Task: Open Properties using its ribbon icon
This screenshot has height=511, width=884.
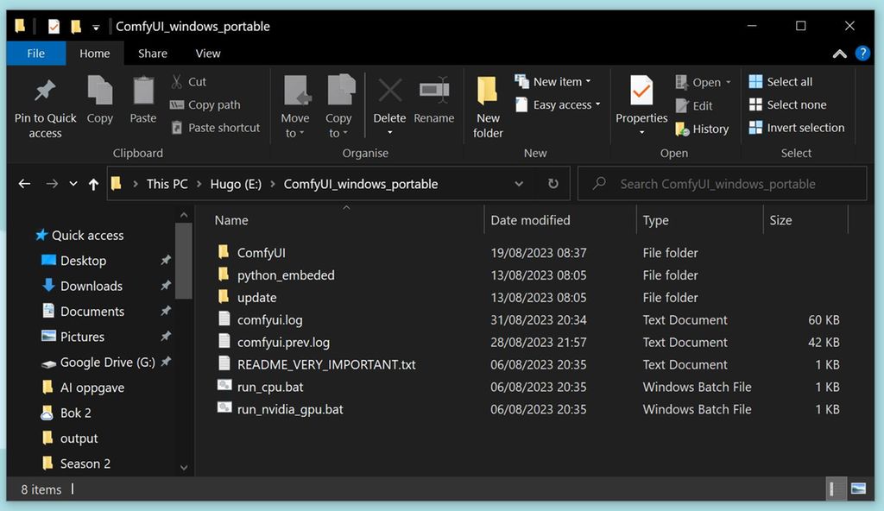Action: 641,95
